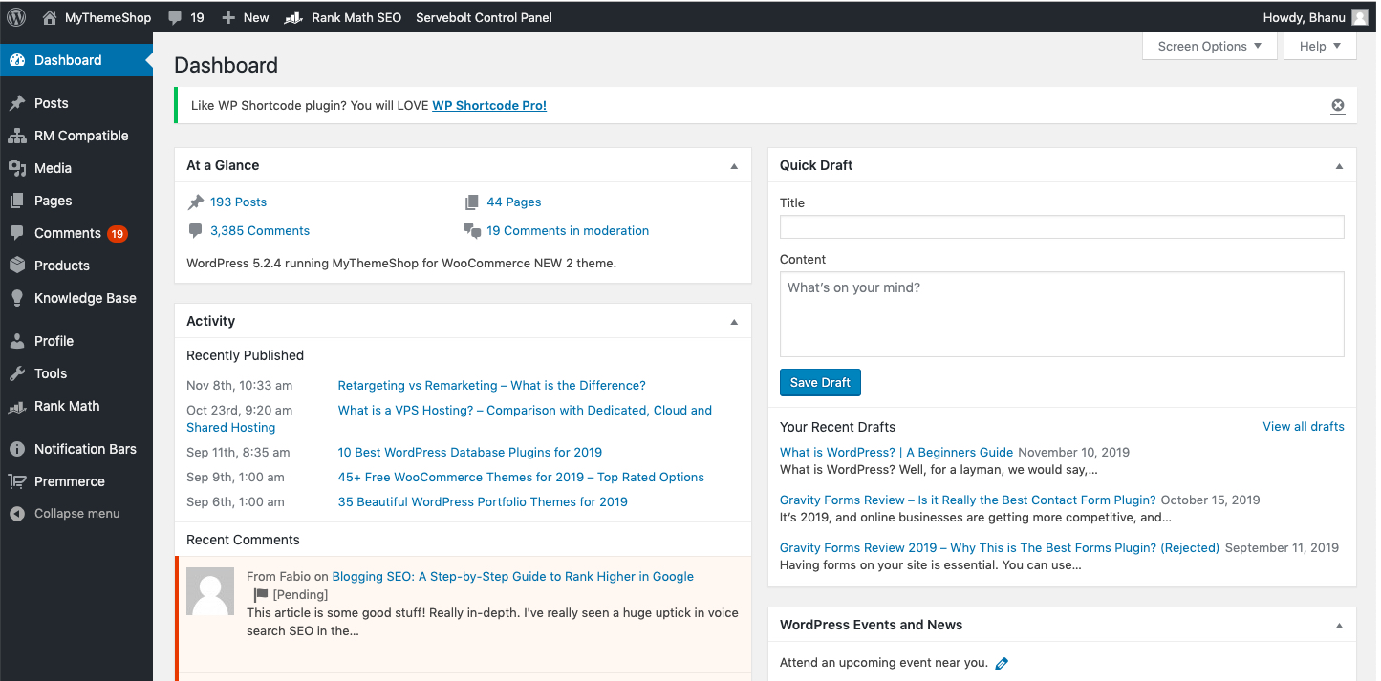Click the pencil icon to edit event location
The image size is (1381, 681).
pos(1002,663)
